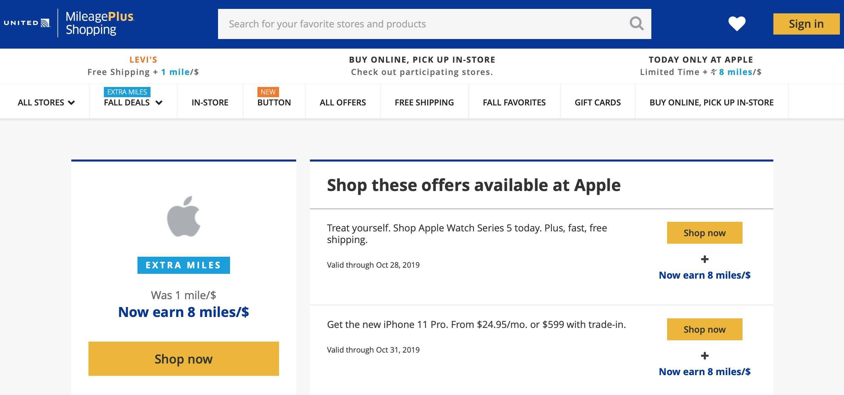
Task: Open the new Button menu item
Action: [x=274, y=102]
